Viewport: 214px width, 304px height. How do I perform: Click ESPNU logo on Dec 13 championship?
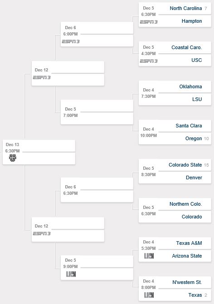(x=13, y=158)
